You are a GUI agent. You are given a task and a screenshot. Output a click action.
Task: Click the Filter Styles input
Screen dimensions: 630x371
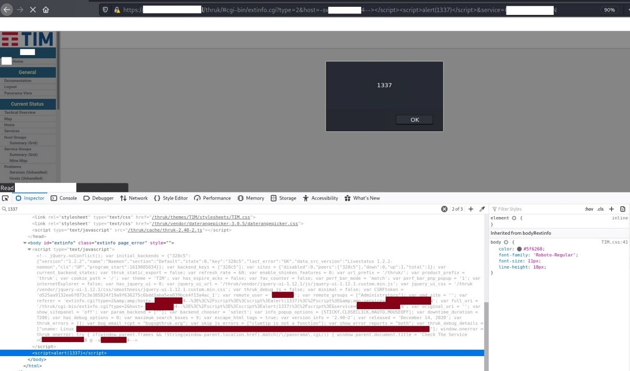tap(537, 209)
